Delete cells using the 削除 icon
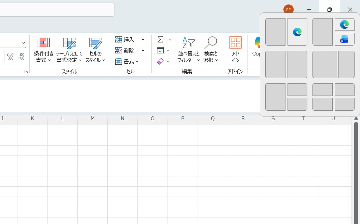The height and width of the screenshot is (224, 360). pyautogui.click(x=118, y=50)
